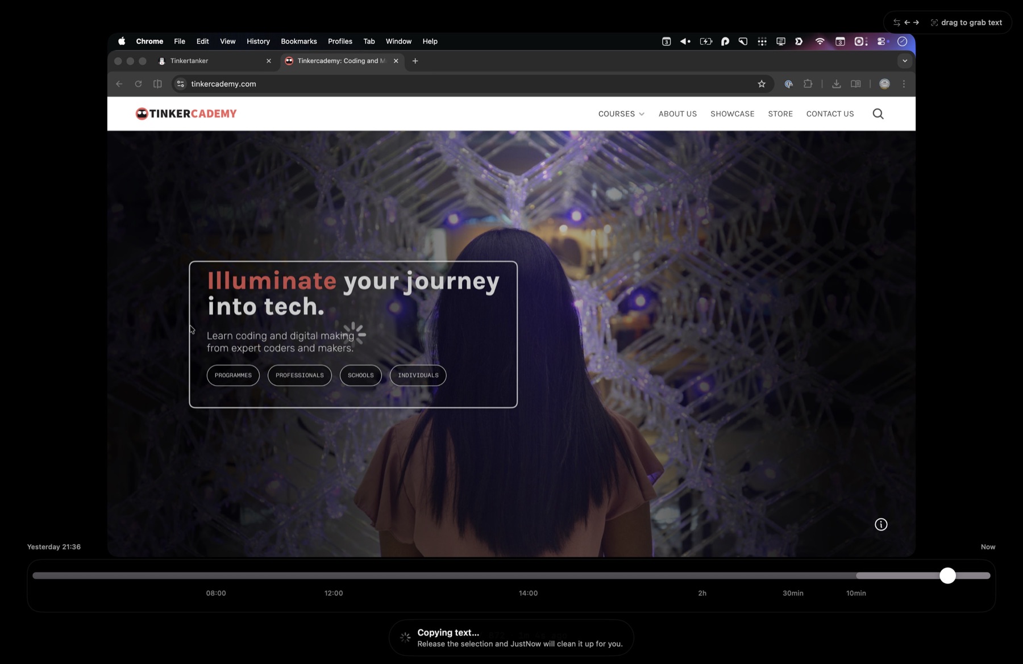The image size is (1023, 664).
Task: Open the CONTACT US link
Action: coord(830,114)
